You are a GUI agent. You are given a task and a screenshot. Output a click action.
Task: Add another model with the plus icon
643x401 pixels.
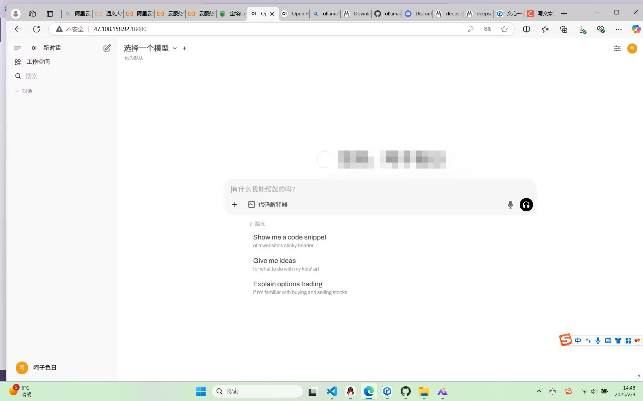[x=184, y=48]
